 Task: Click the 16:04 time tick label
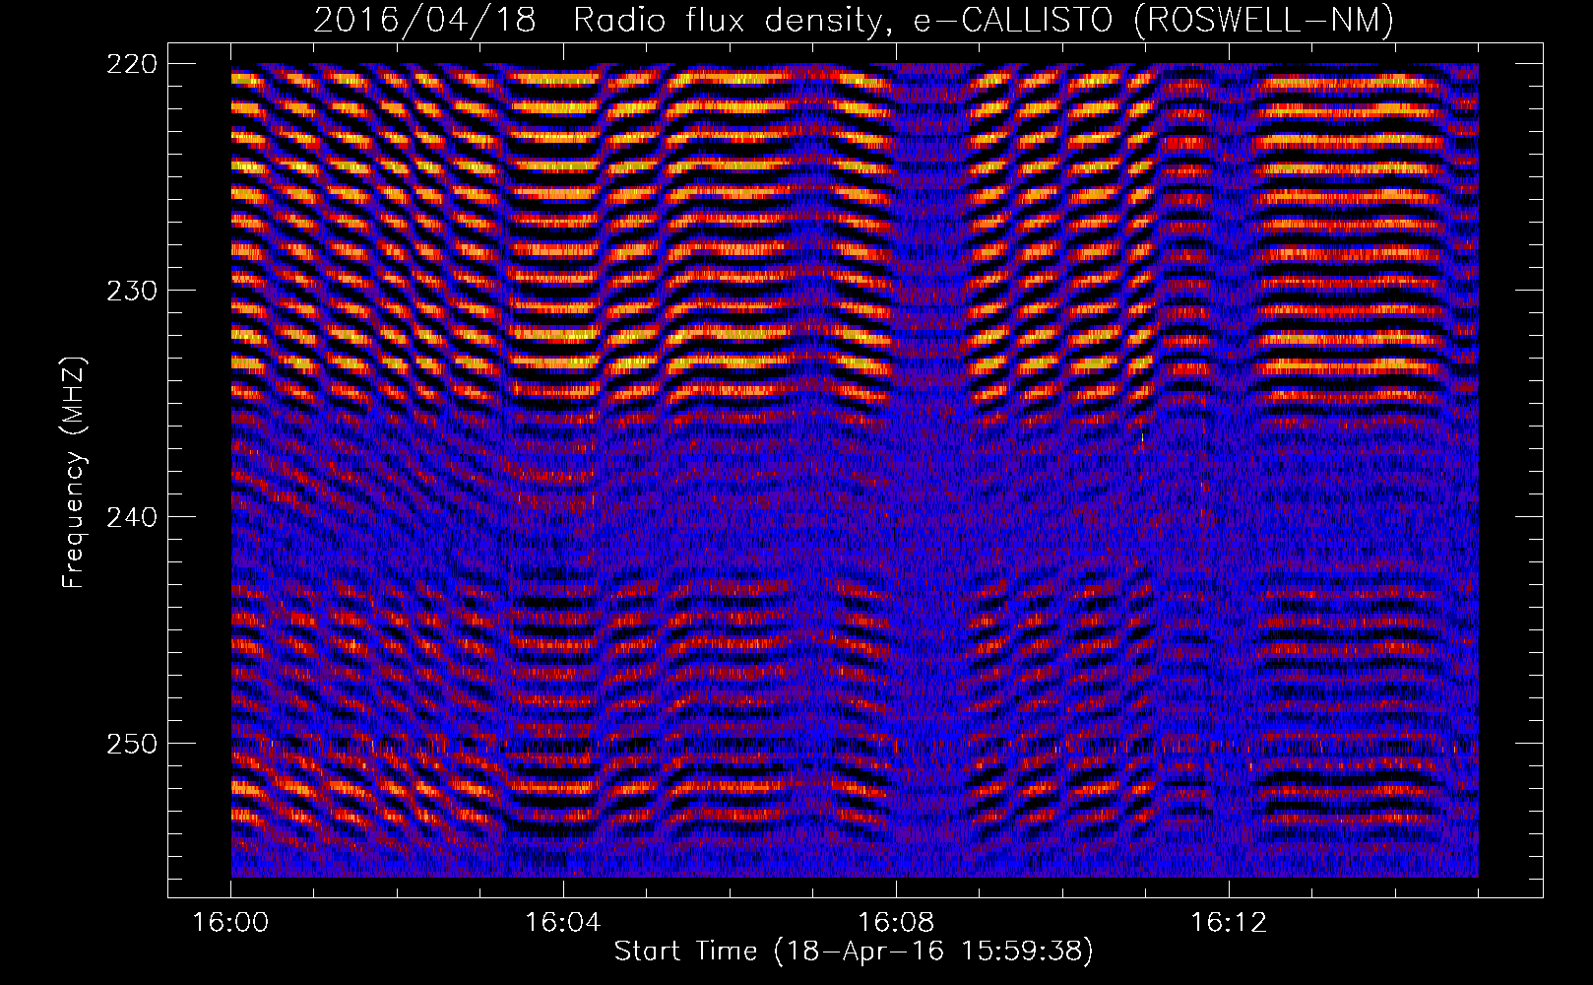click(x=563, y=922)
